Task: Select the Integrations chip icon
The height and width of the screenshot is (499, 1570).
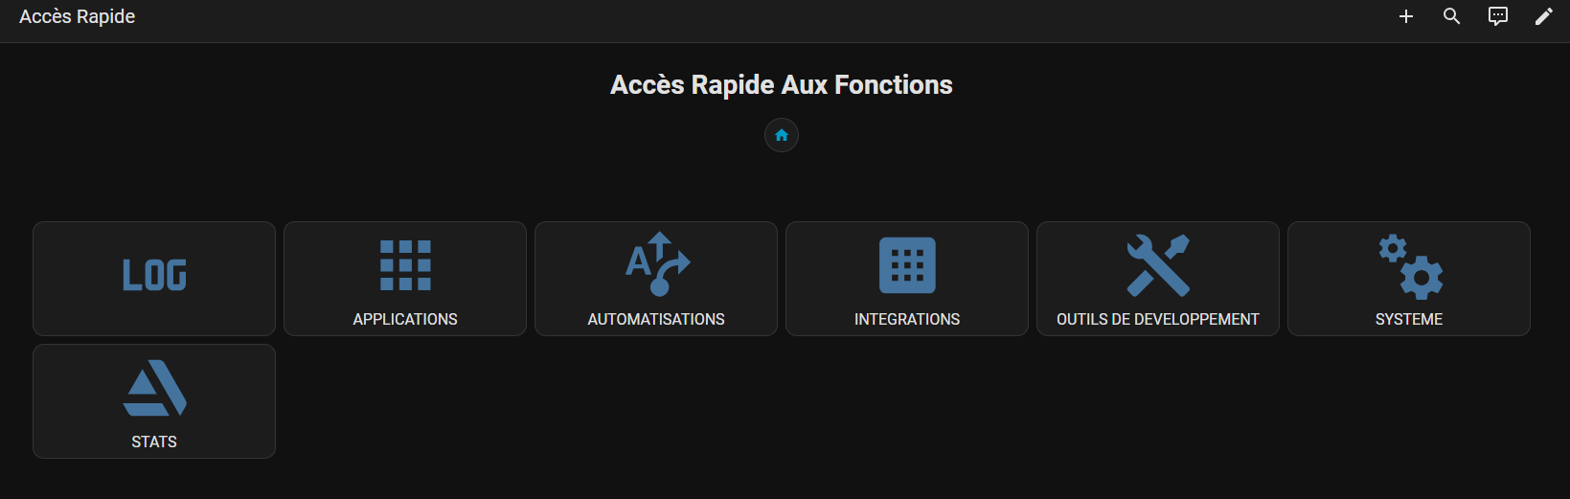Action: coord(907,265)
